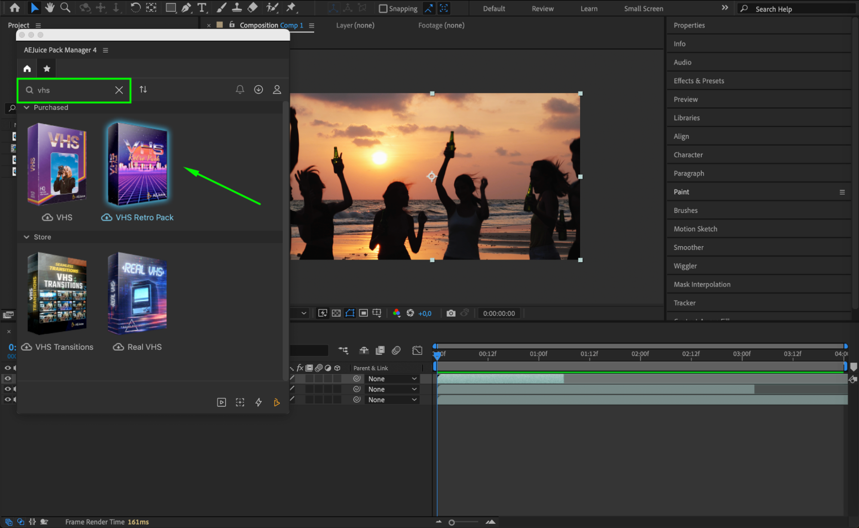Clear the vhs search text
This screenshot has height=528, width=859.
click(x=119, y=90)
